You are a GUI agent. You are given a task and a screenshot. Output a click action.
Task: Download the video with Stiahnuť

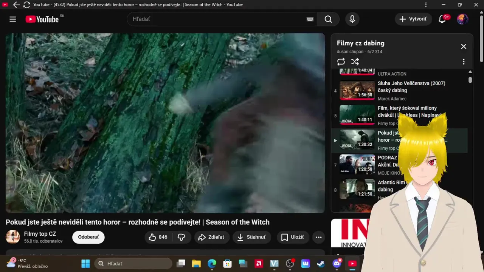click(x=251, y=237)
